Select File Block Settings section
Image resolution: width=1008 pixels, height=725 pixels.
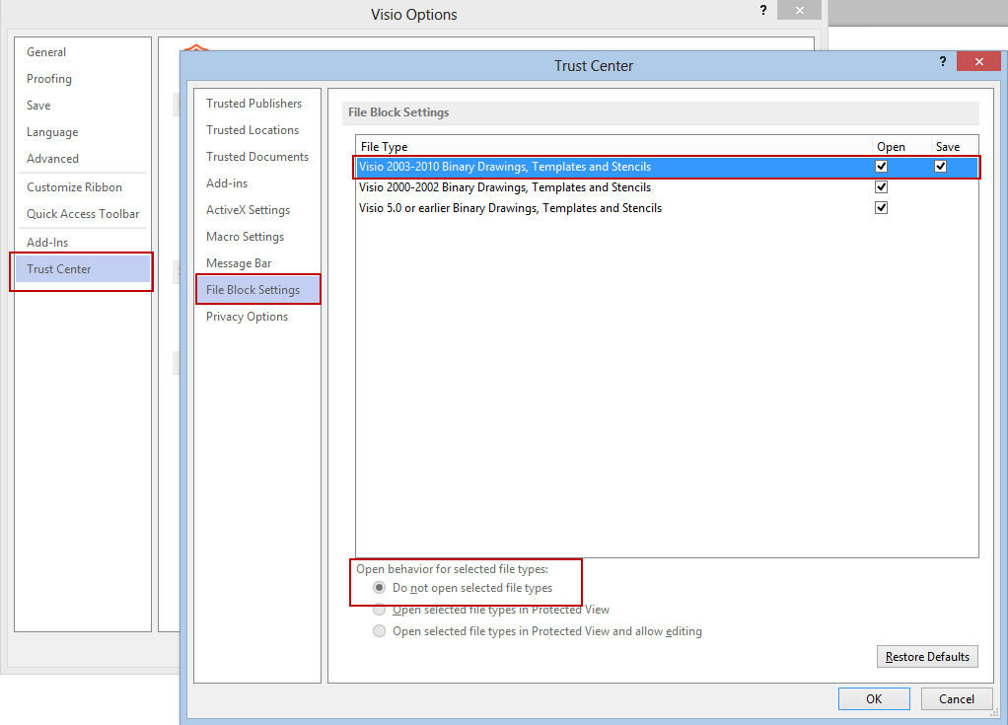[x=257, y=290]
